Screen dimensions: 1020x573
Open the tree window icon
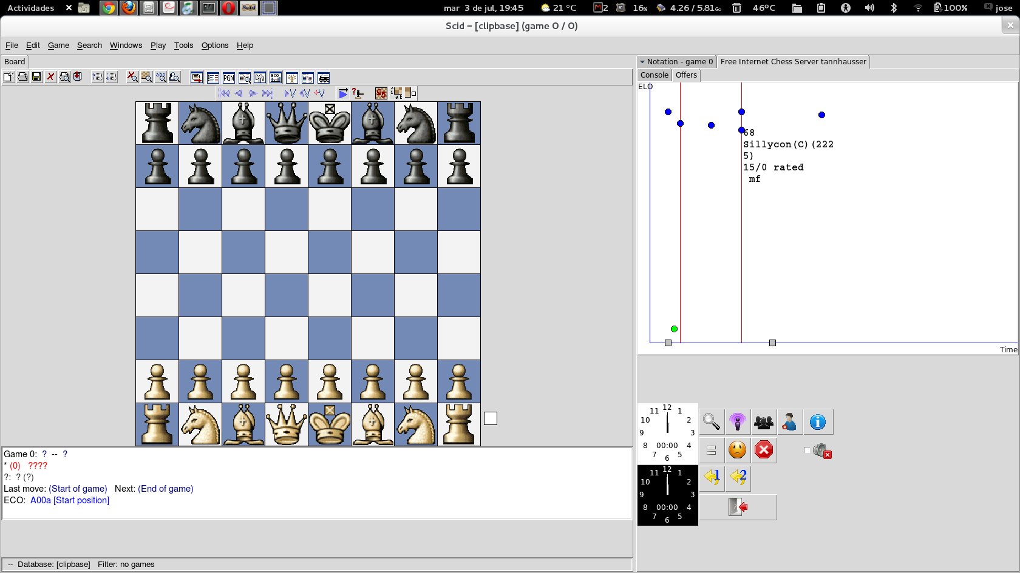pos(291,78)
